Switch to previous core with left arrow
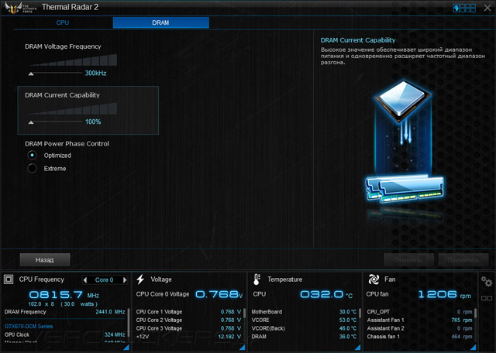496x353 pixels. [84, 279]
